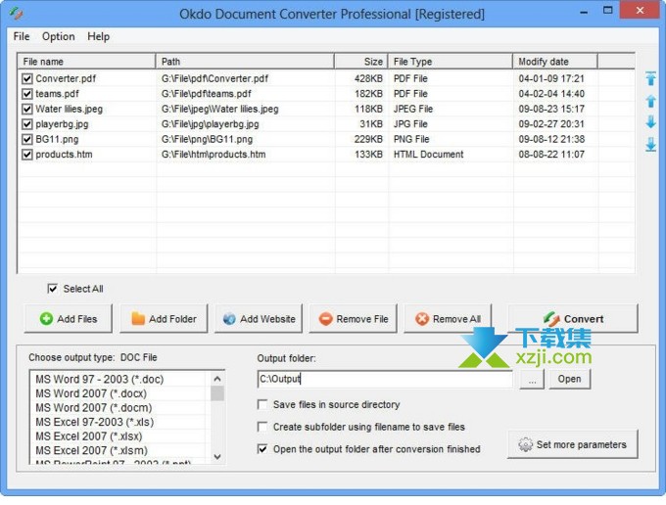Image resolution: width=666 pixels, height=505 pixels.
Task: Uncheck teams.pdf checkbox
Action: click(x=27, y=94)
